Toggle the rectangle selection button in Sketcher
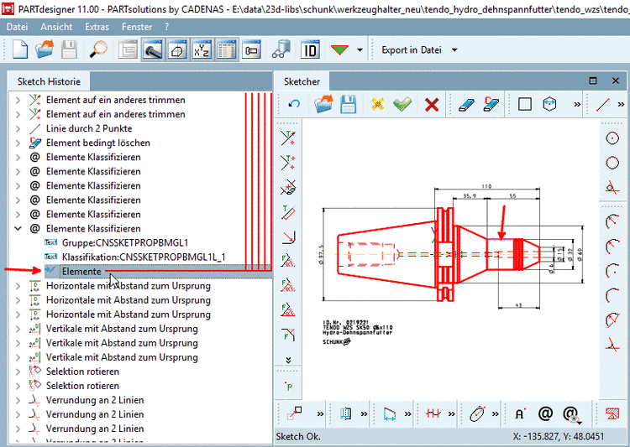630x447 pixels. tap(524, 105)
